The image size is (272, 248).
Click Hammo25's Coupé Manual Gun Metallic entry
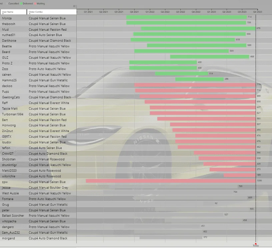[x=48, y=80]
